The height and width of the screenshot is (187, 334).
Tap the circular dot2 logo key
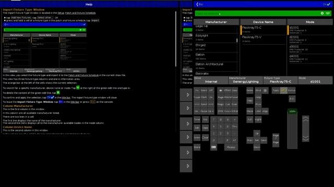[265, 90]
